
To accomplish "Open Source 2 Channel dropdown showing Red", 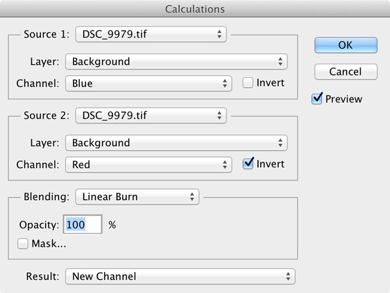I will click(x=148, y=164).
